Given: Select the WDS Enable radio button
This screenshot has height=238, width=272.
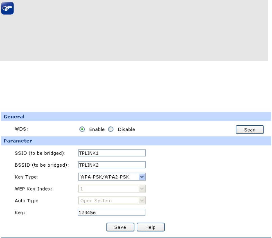Looking at the screenshot, I should (x=82, y=129).
